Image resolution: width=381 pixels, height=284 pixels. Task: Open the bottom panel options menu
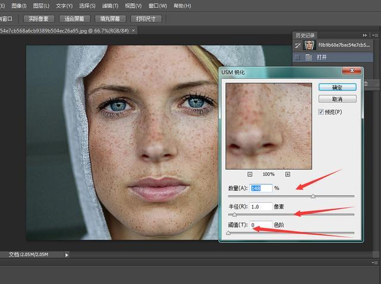[x=375, y=263]
